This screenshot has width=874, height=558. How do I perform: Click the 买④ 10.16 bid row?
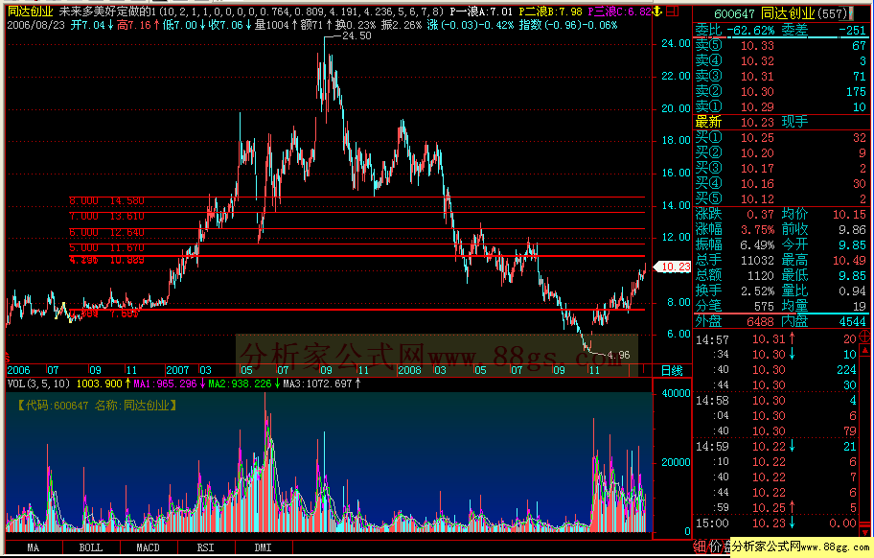point(780,183)
